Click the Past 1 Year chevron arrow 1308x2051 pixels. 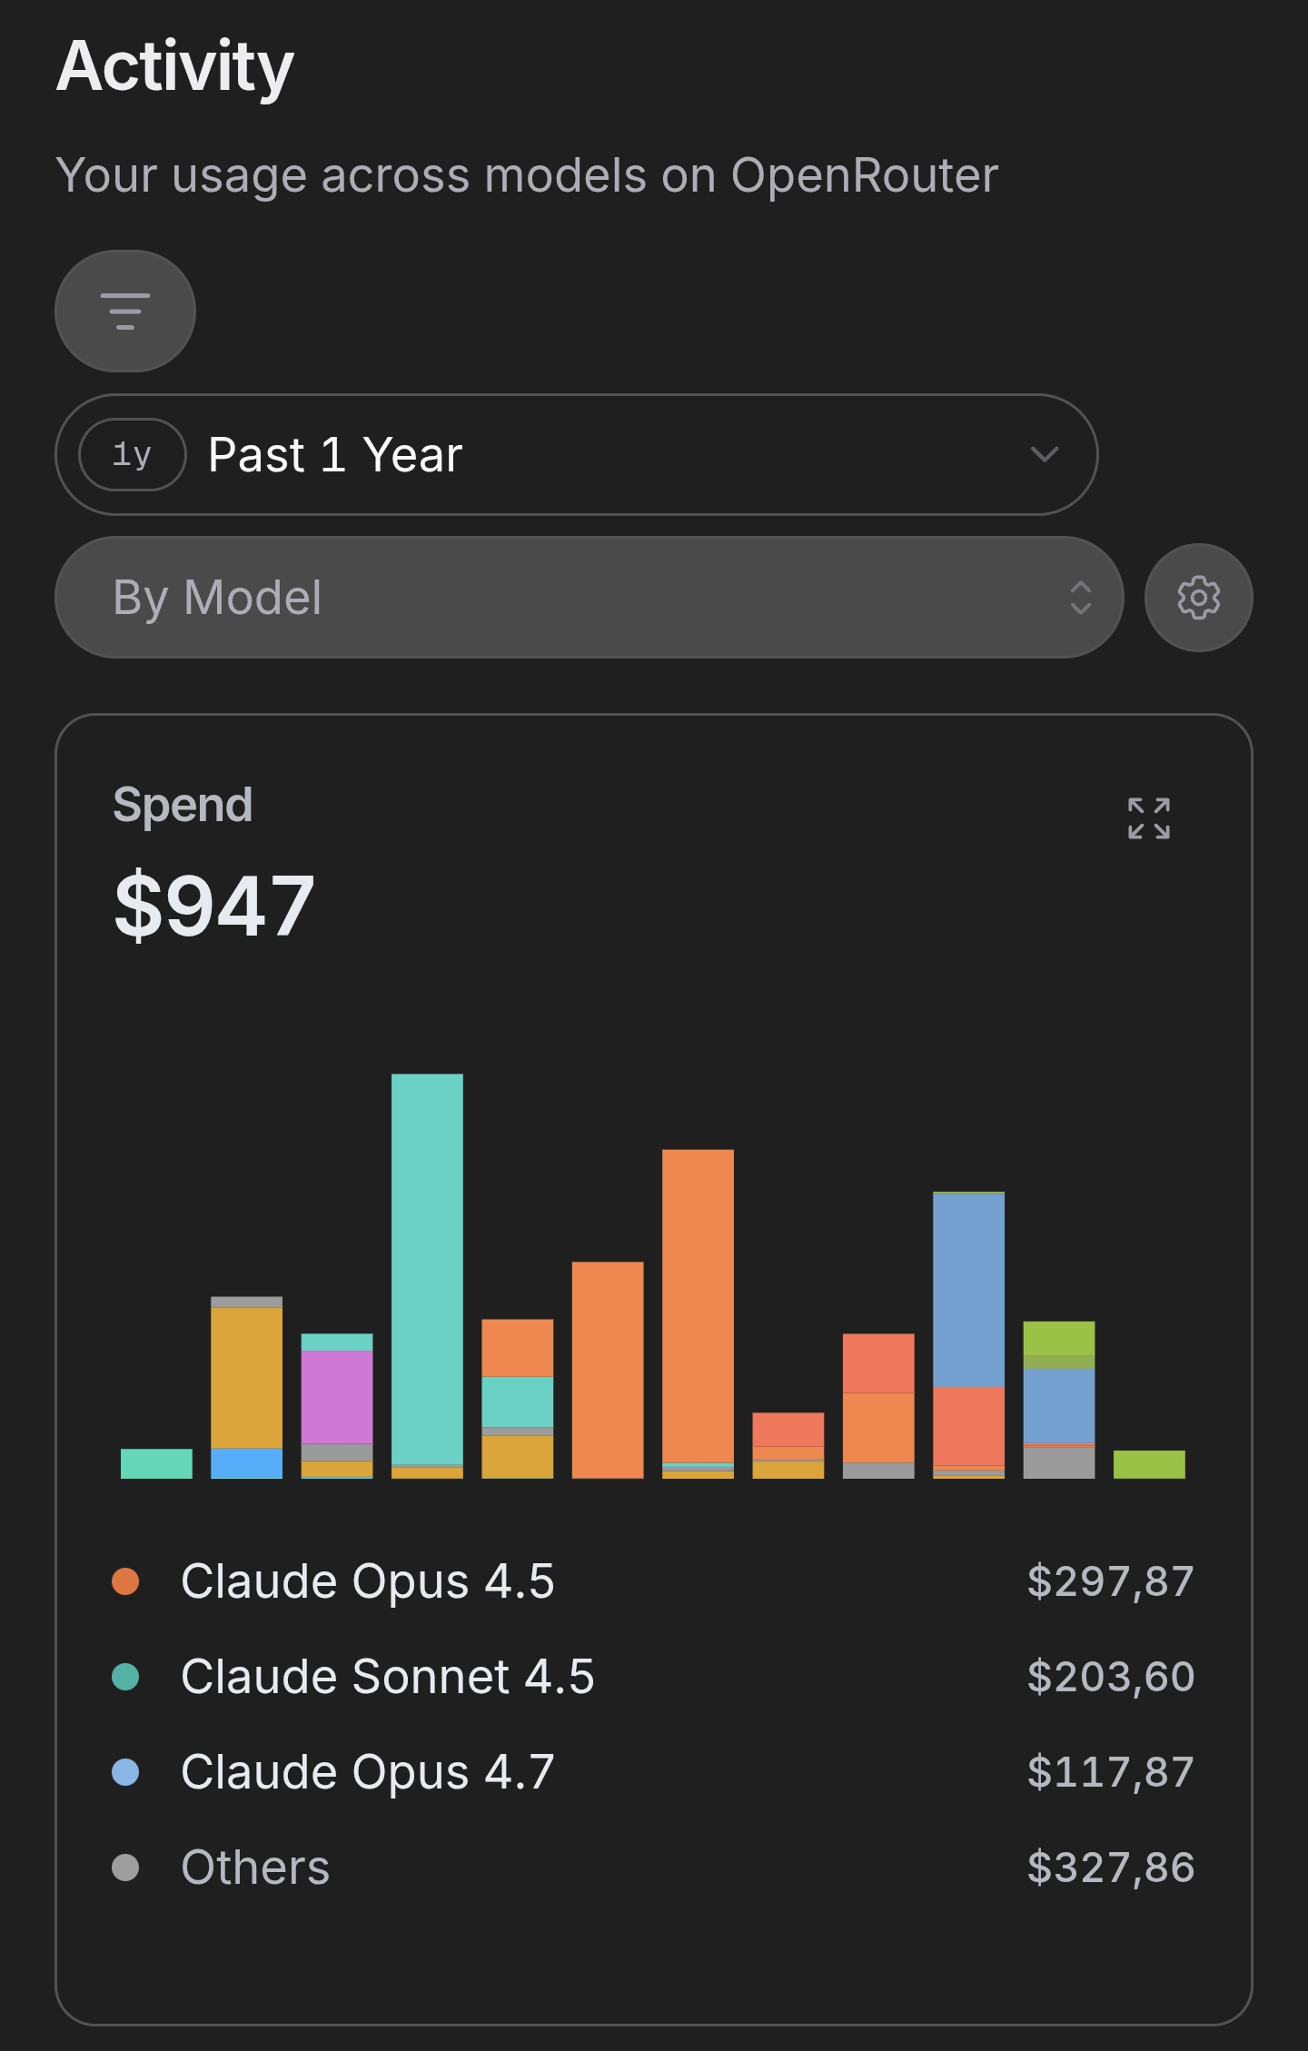click(x=1045, y=454)
